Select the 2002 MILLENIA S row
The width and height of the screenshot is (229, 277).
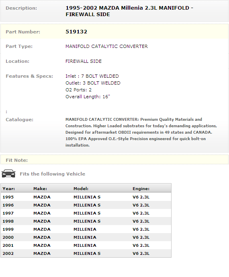point(86,253)
